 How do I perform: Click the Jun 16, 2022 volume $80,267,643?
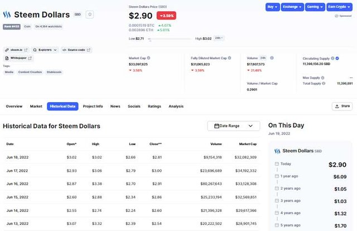click(x=211, y=184)
